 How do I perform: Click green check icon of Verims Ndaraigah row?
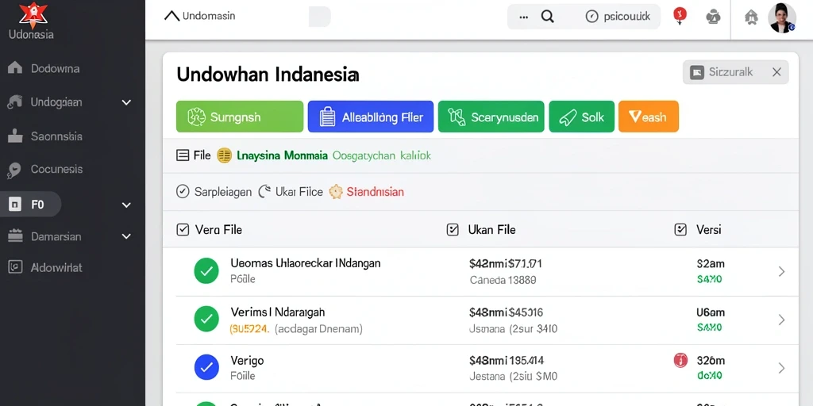(206, 319)
